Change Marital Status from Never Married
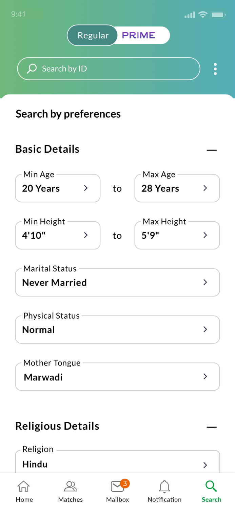Screen dimensions: 235x510 coord(117,282)
